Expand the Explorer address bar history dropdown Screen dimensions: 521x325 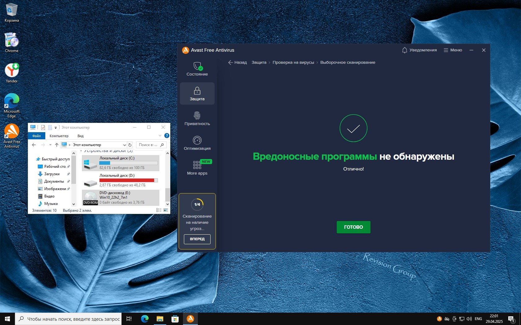pos(124,145)
